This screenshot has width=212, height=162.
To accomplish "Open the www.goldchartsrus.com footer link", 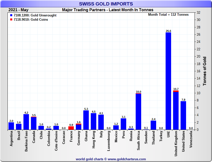I will (127, 159).
